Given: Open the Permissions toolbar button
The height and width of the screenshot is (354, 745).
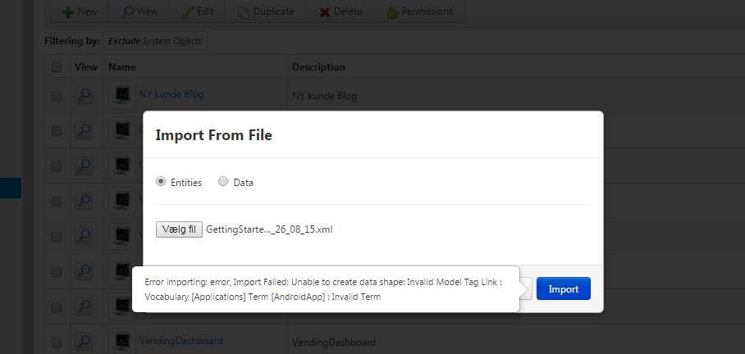Looking at the screenshot, I should click(419, 11).
